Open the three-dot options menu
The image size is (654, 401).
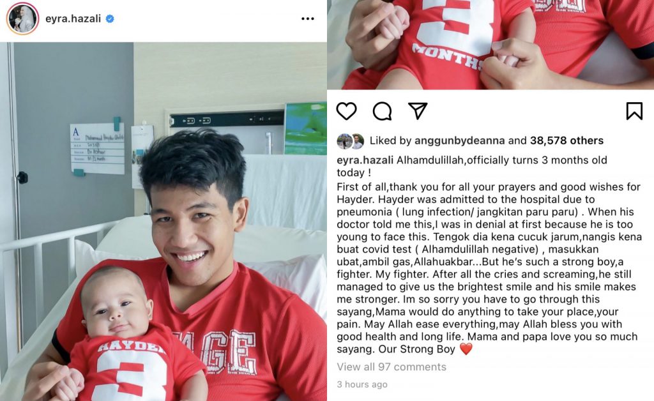pos(308,19)
